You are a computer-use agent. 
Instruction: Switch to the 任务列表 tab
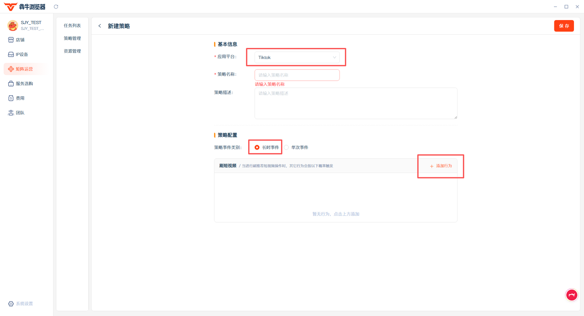pos(72,26)
